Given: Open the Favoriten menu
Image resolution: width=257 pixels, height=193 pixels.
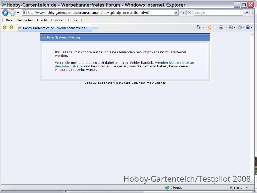Looking at the screenshot, I should (x=57, y=20).
